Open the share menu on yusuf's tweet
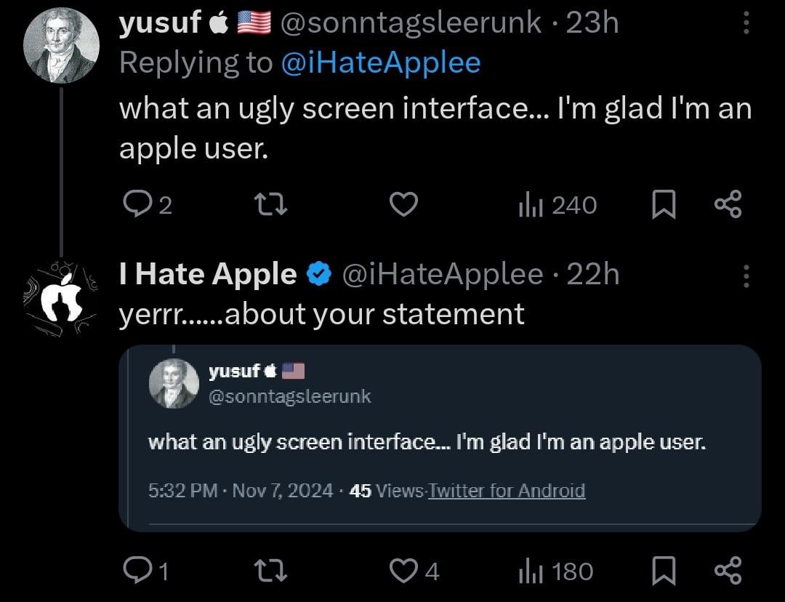This screenshot has height=602, width=785. (728, 205)
